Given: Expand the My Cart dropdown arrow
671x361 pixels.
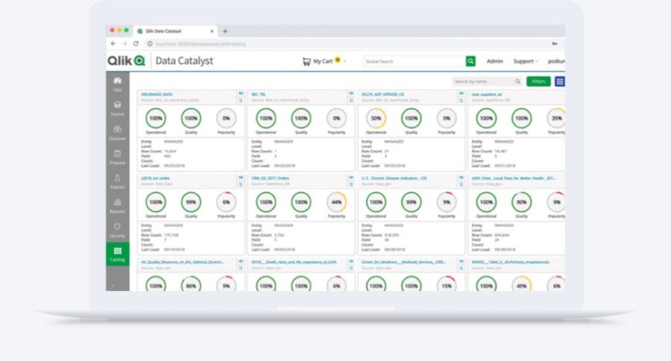Looking at the screenshot, I should pyautogui.click(x=344, y=62).
